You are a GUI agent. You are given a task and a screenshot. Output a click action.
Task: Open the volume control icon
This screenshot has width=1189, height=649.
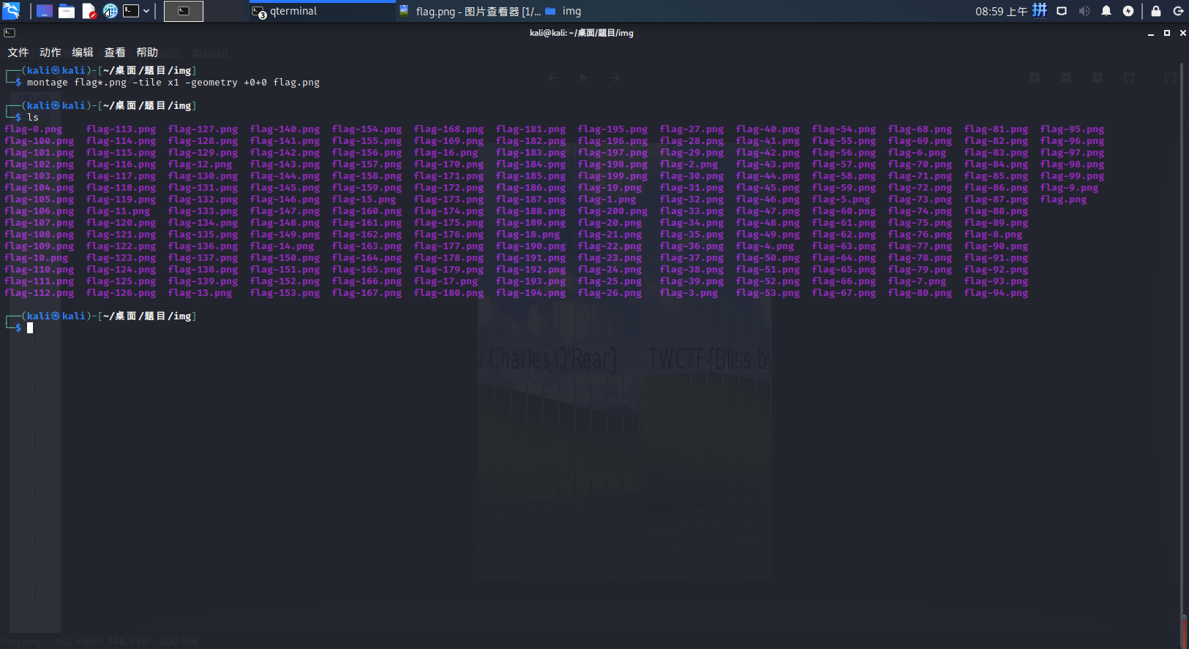pyautogui.click(x=1084, y=11)
